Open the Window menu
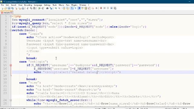The image size is (194, 109). click(83, 5)
